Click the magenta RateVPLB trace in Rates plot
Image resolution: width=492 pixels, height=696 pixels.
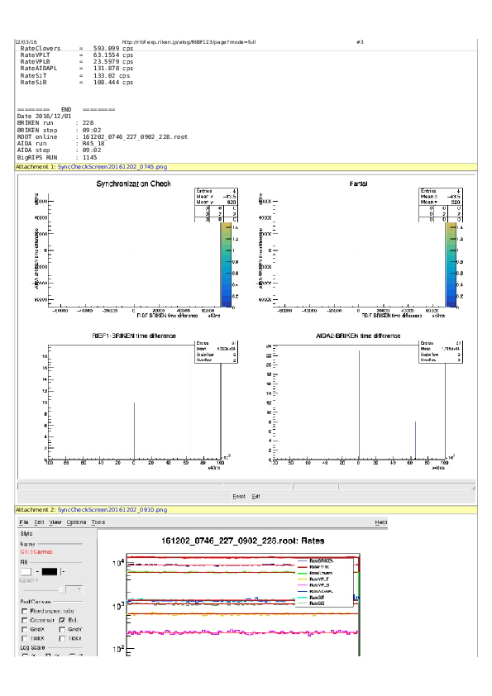point(242,632)
